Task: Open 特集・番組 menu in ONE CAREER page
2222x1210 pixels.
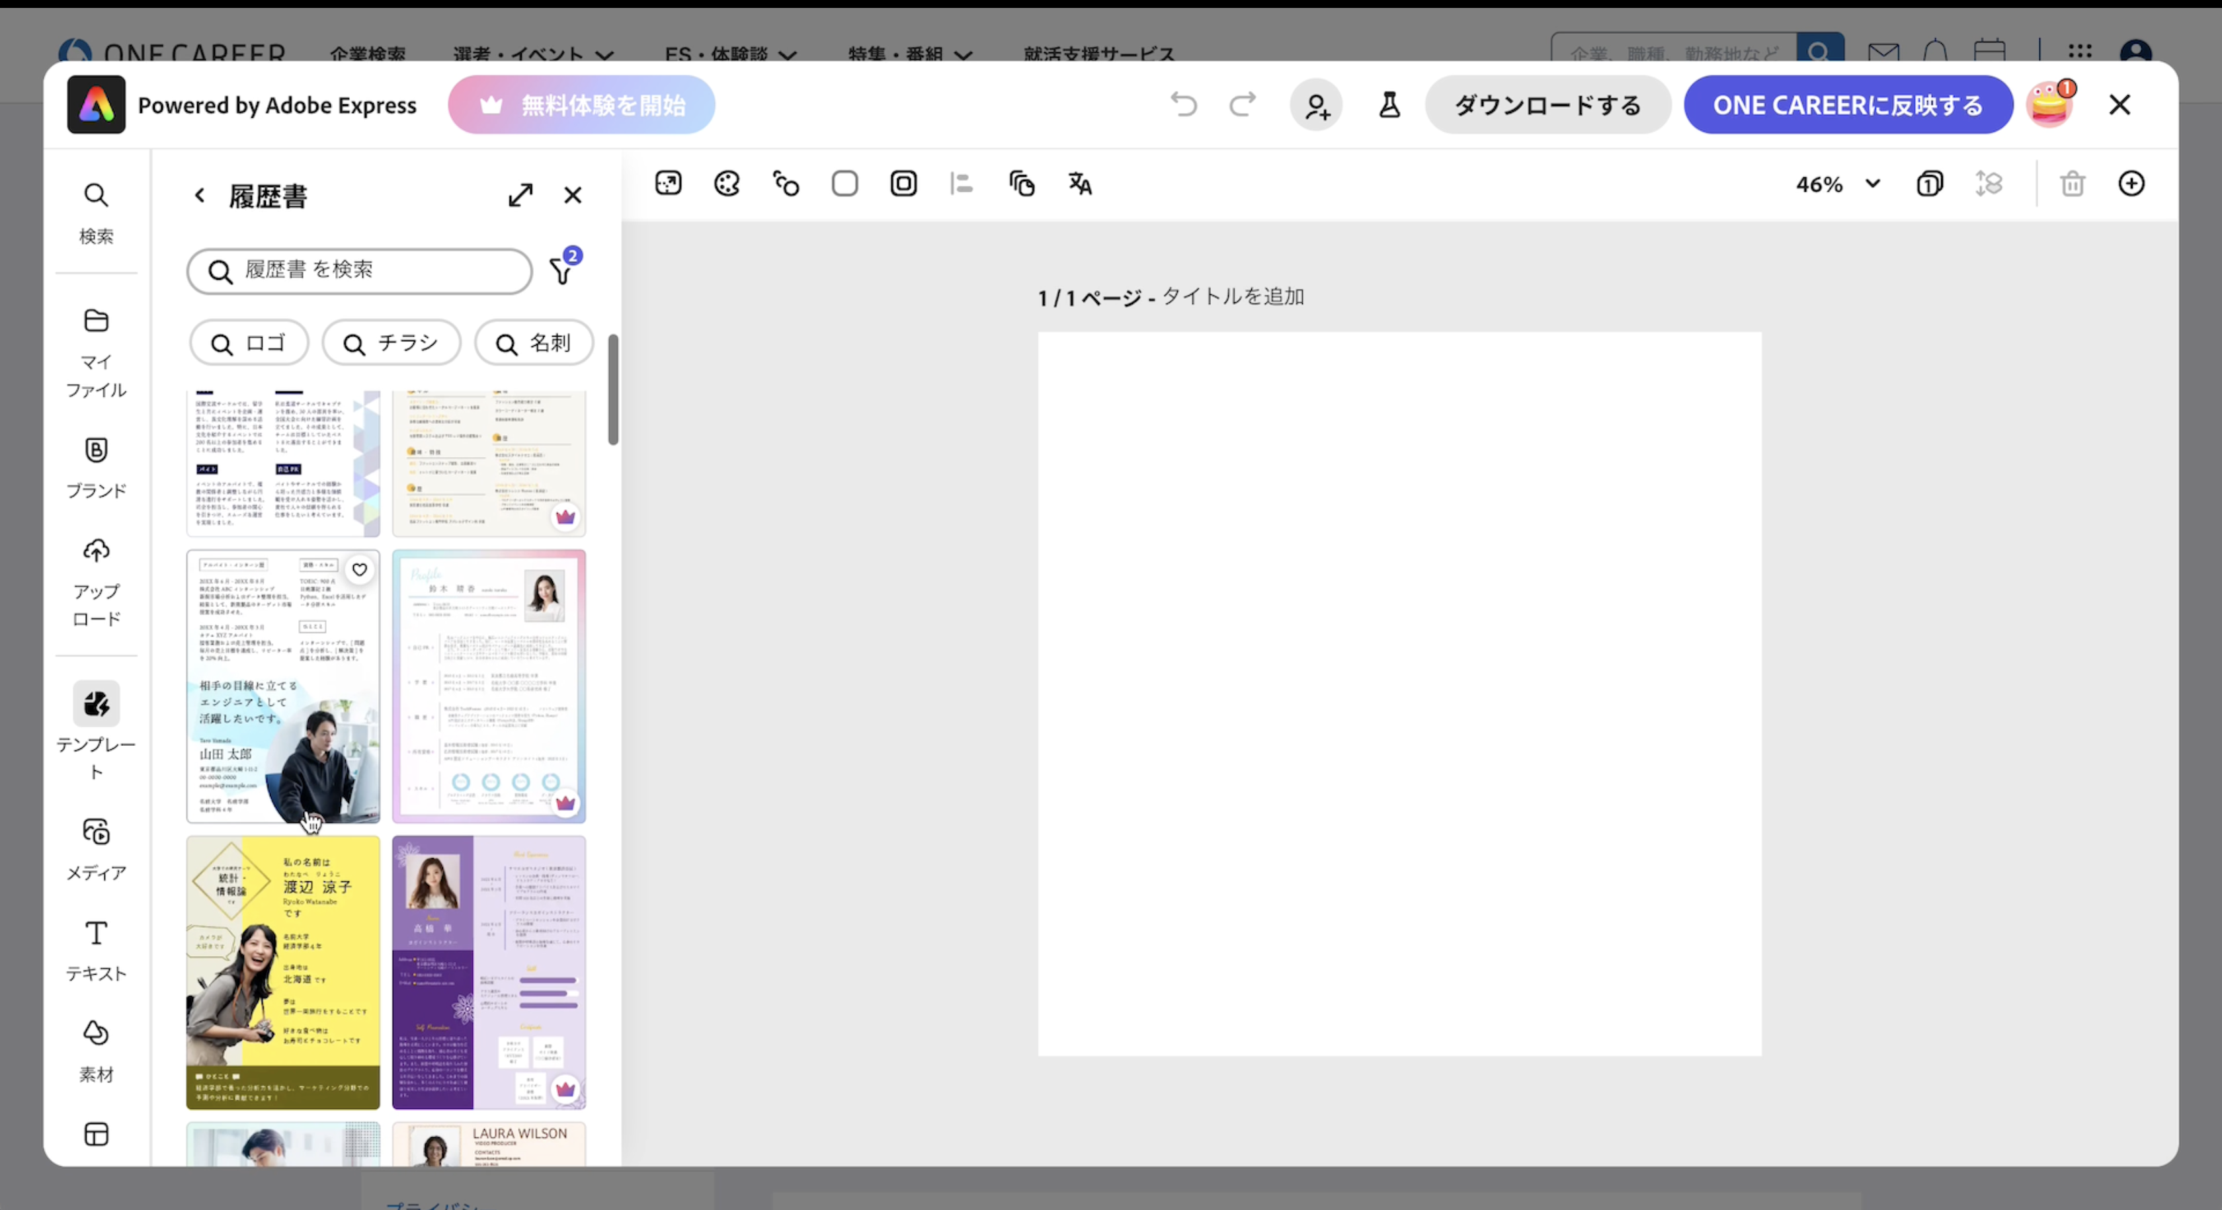Action: pos(910,54)
